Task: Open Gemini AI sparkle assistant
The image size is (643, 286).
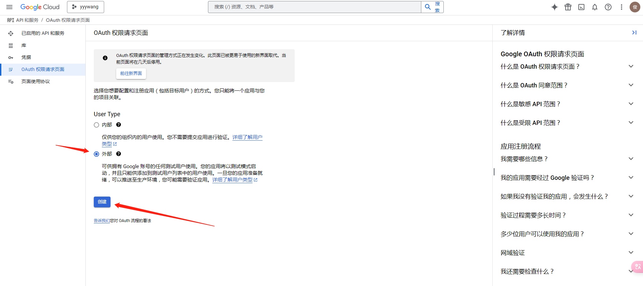Action: coord(555,7)
